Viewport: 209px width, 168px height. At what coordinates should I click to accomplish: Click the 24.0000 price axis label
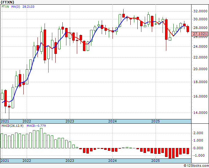click(200, 46)
